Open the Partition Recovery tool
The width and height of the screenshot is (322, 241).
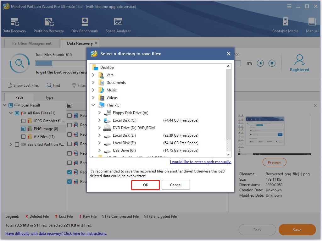point(49,25)
